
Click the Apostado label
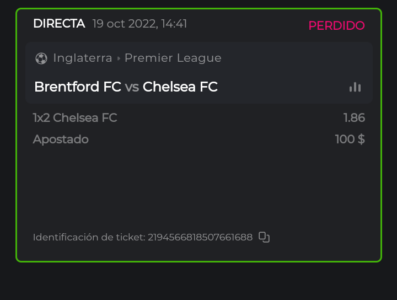click(61, 139)
